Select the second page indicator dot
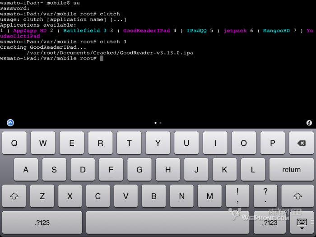This screenshot has width=316, height=237. click(x=160, y=123)
